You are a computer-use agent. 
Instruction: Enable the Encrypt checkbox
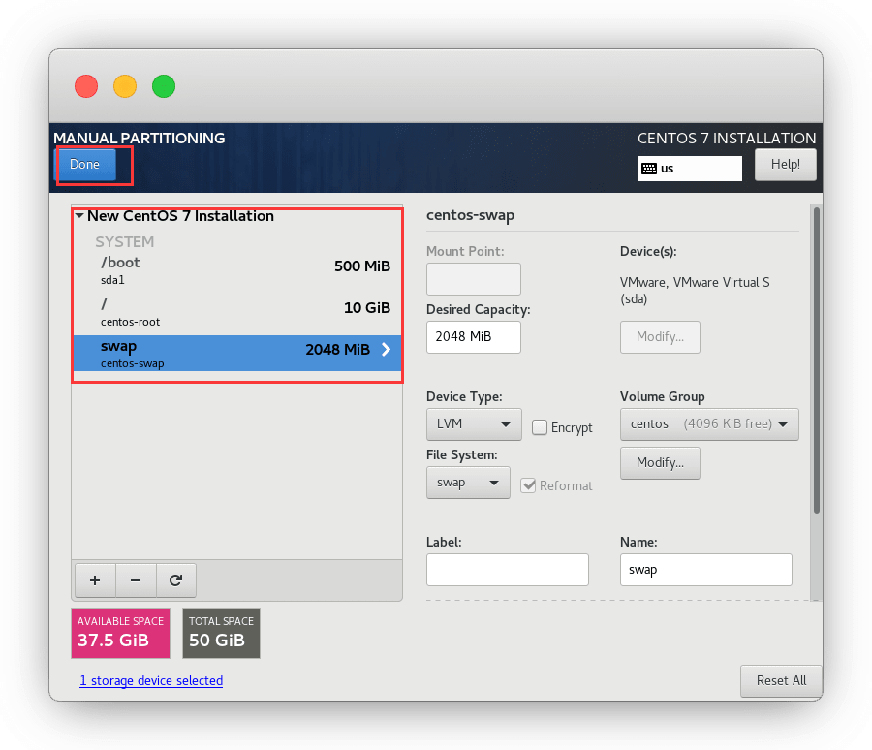point(541,427)
